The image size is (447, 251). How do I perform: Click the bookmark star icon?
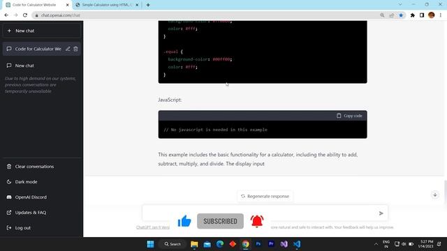[401, 15]
